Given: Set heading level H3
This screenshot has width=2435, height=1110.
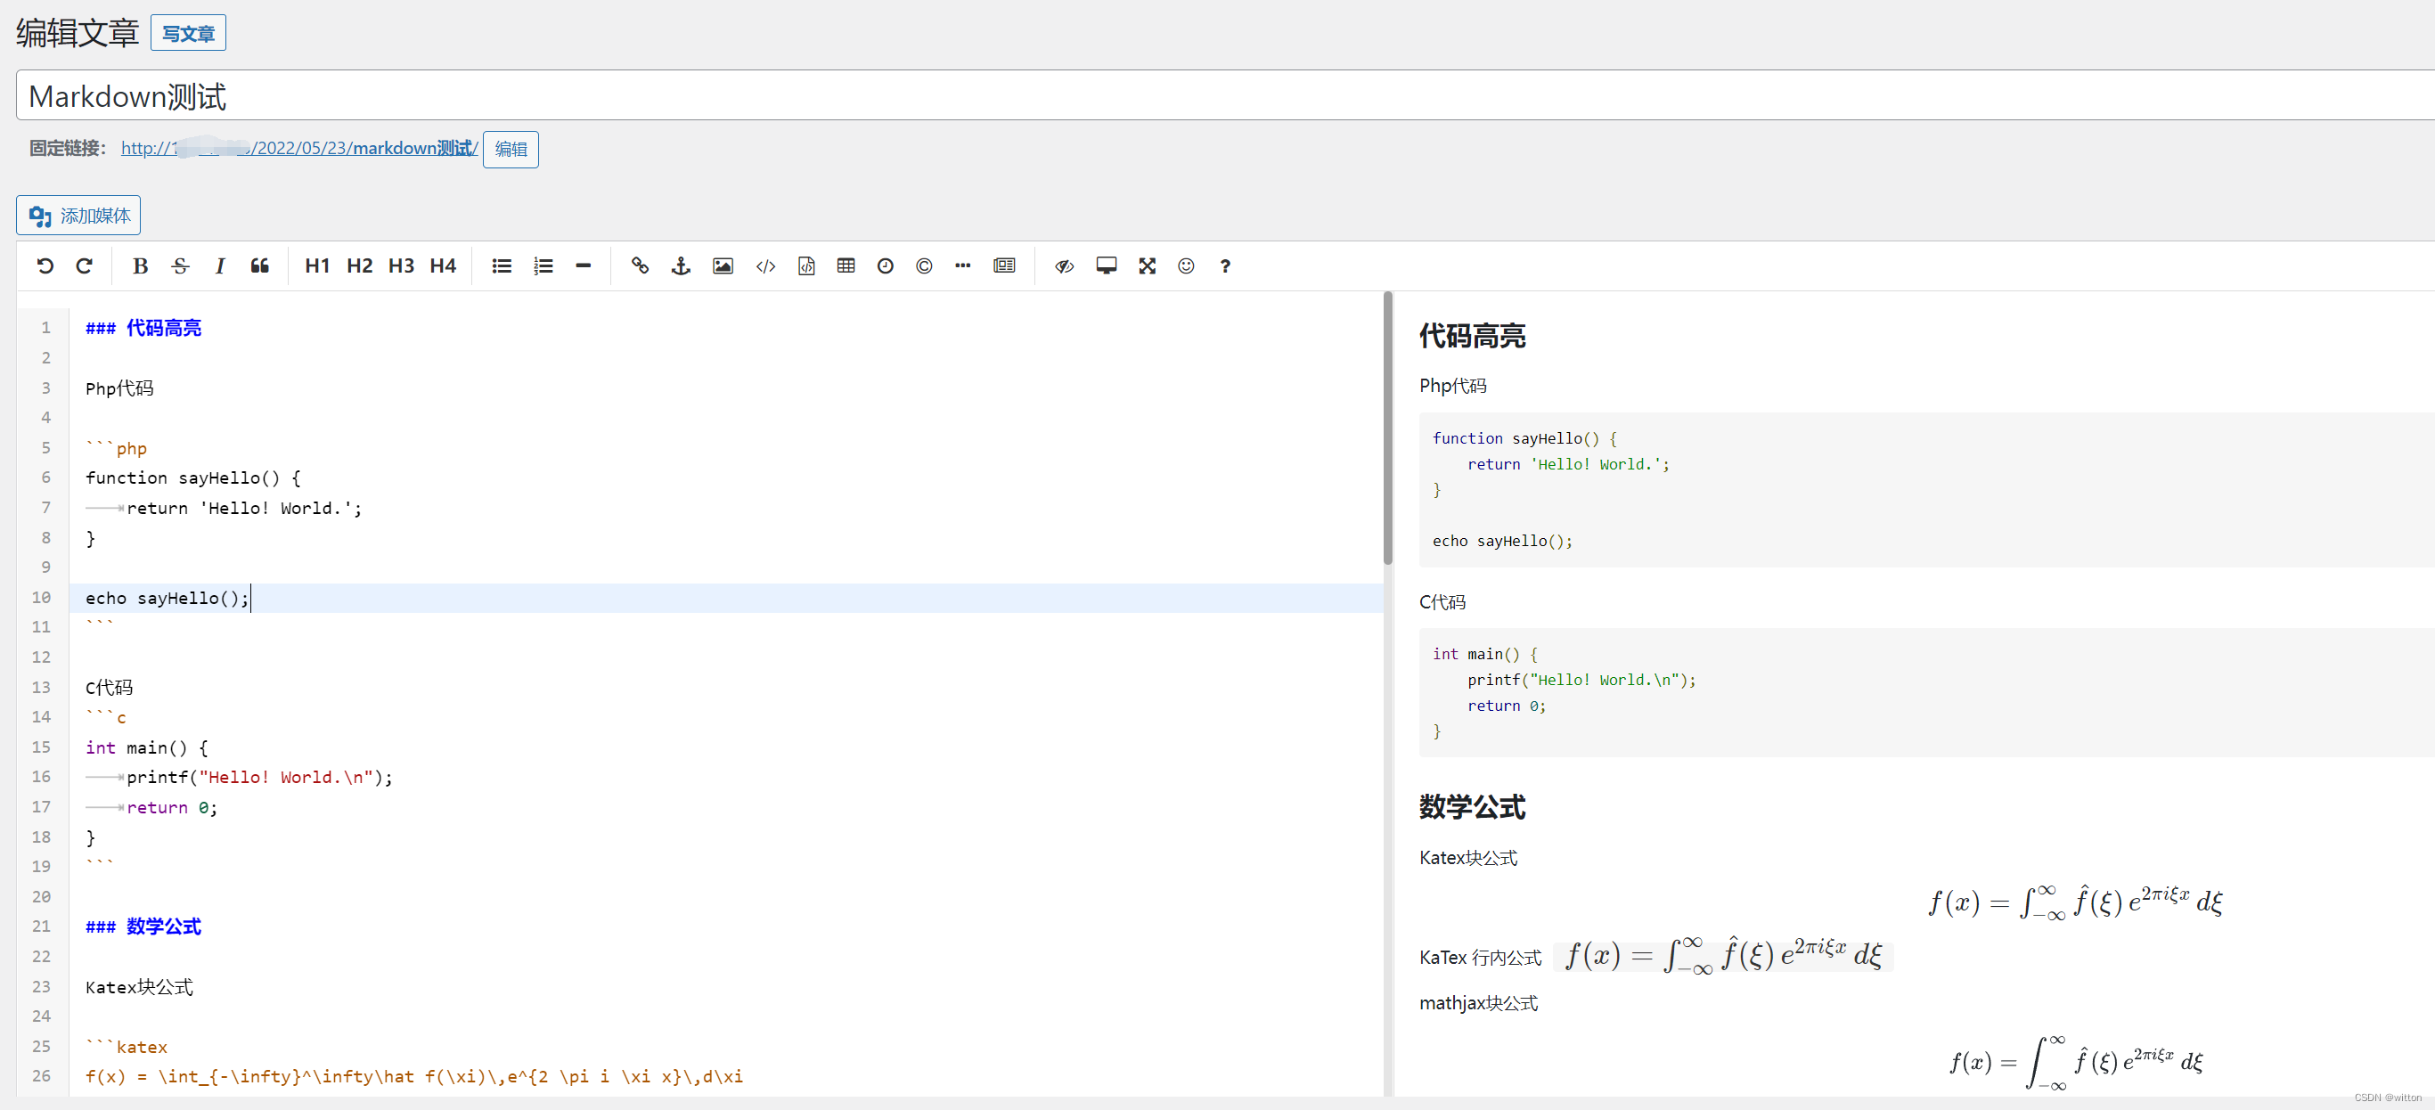Looking at the screenshot, I should click(x=401, y=266).
